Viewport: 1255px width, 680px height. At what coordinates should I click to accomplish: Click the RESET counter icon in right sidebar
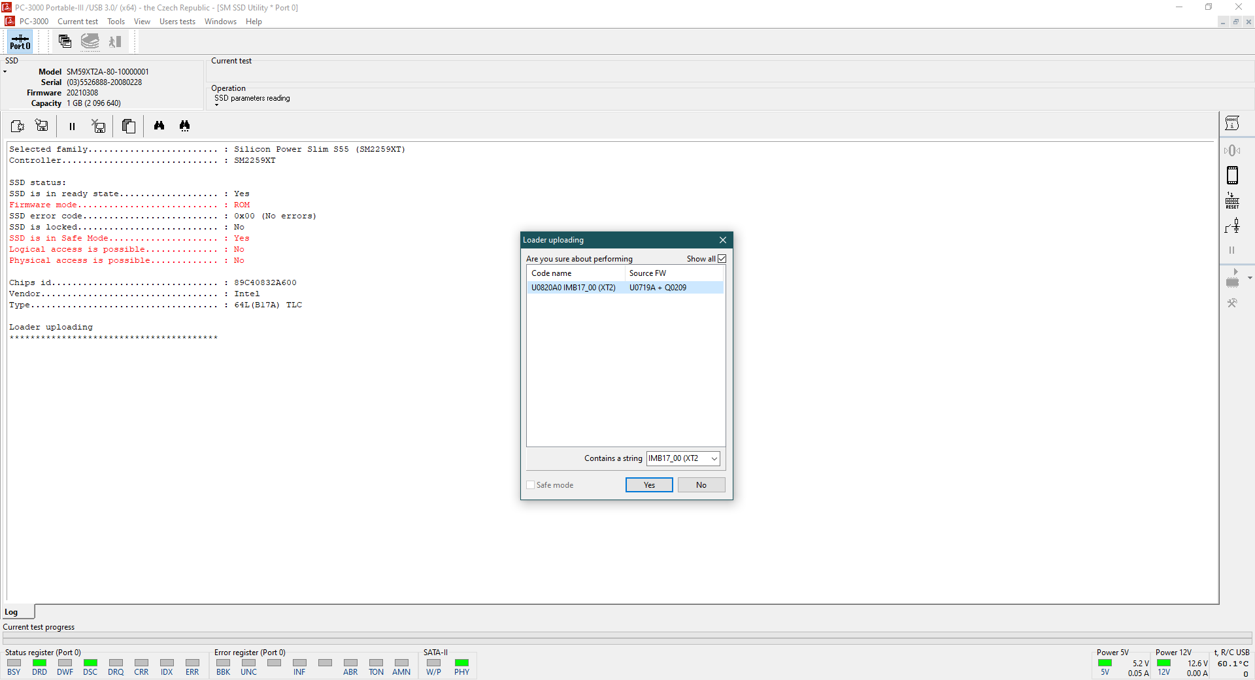point(1232,201)
